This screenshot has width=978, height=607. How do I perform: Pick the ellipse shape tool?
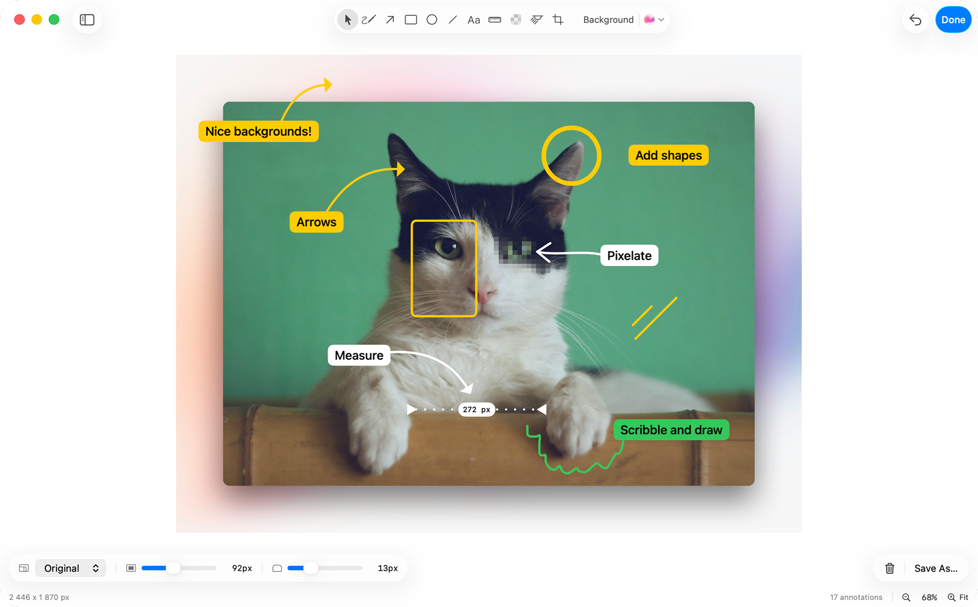coord(432,20)
